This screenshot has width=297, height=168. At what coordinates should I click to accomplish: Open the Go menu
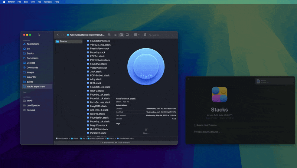pos(40,2)
